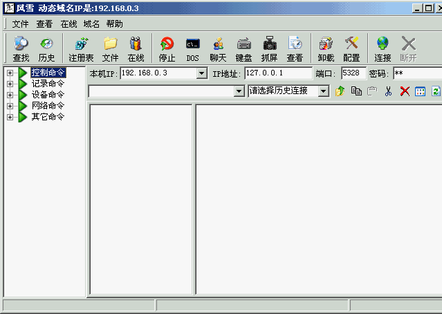Start the 键盘 (Keyboard) logger tool
Viewport: 442px width, 314px height.
244,48
